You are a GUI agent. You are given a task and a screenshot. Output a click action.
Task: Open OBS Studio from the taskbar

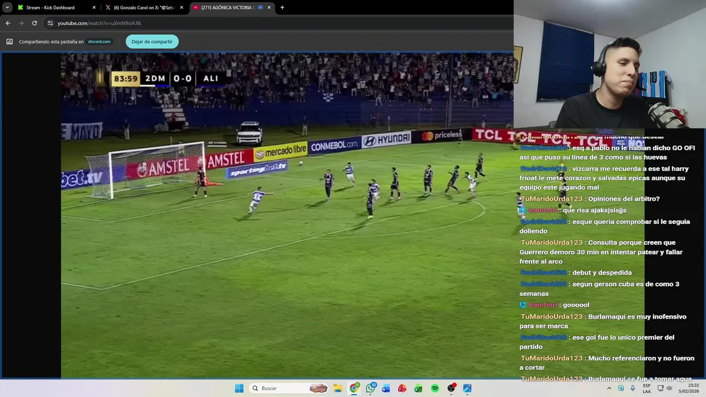[451, 388]
